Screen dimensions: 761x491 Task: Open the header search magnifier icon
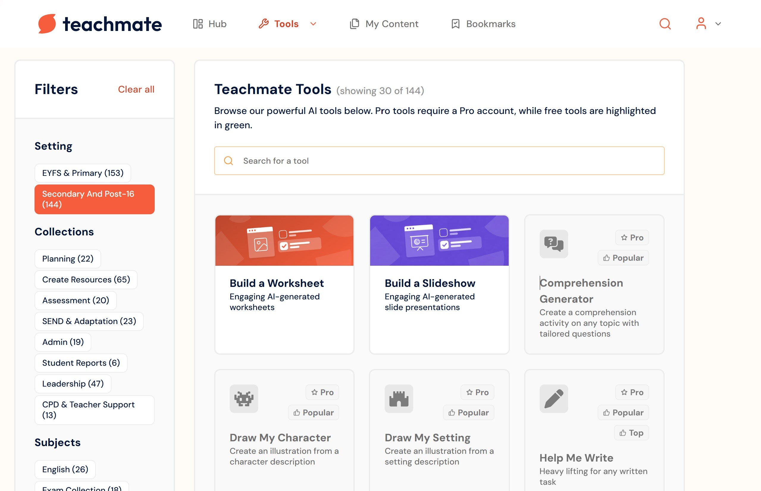click(665, 24)
